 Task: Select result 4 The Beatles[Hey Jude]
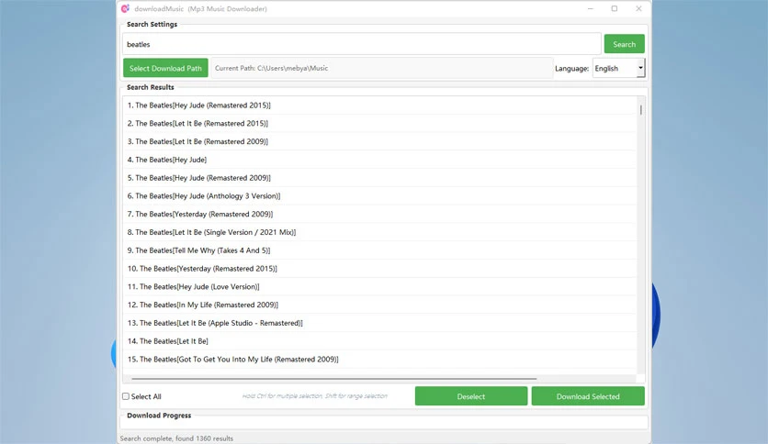(379, 160)
